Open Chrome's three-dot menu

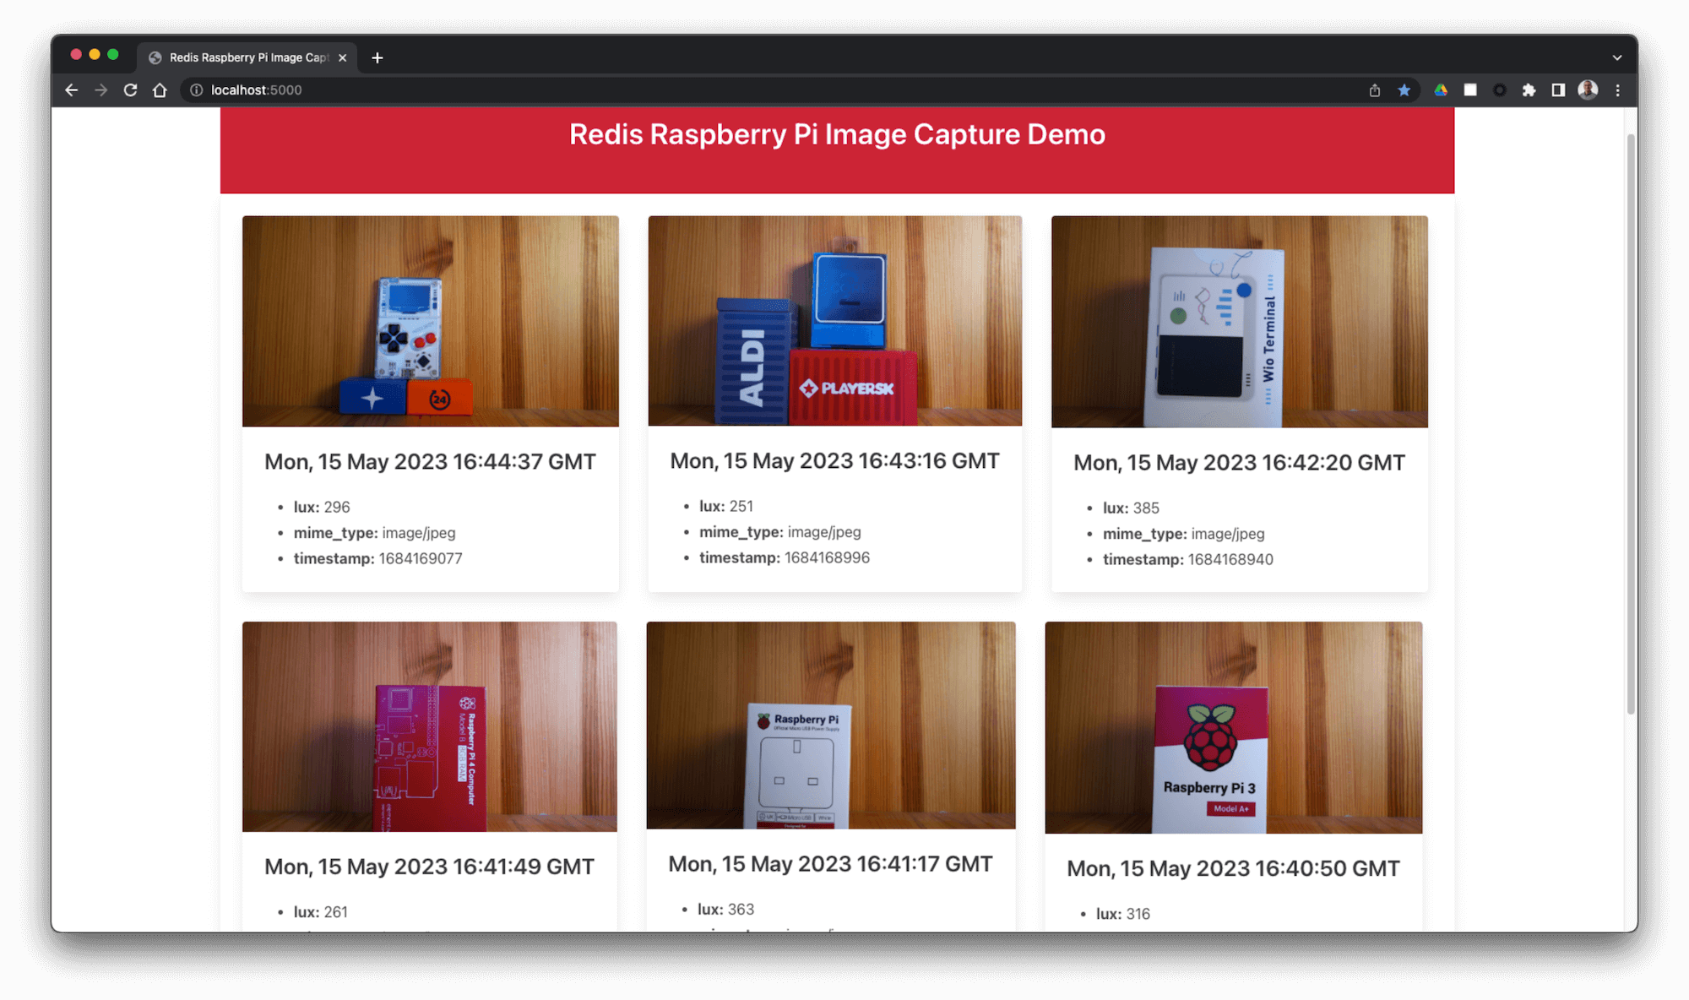1617,90
